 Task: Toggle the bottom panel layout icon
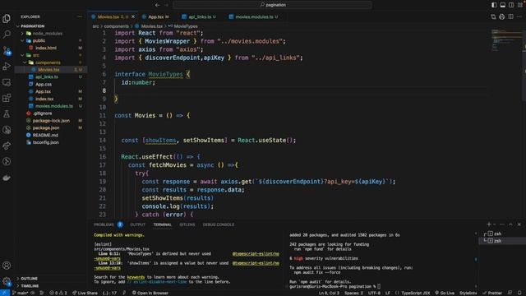tap(502, 5)
